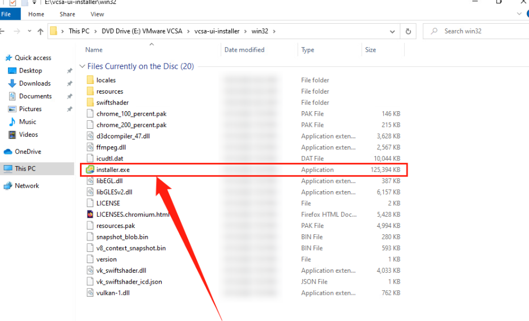The image size is (529, 321).
Task: Click the pin icon beside Downloads
Action: coord(70,83)
